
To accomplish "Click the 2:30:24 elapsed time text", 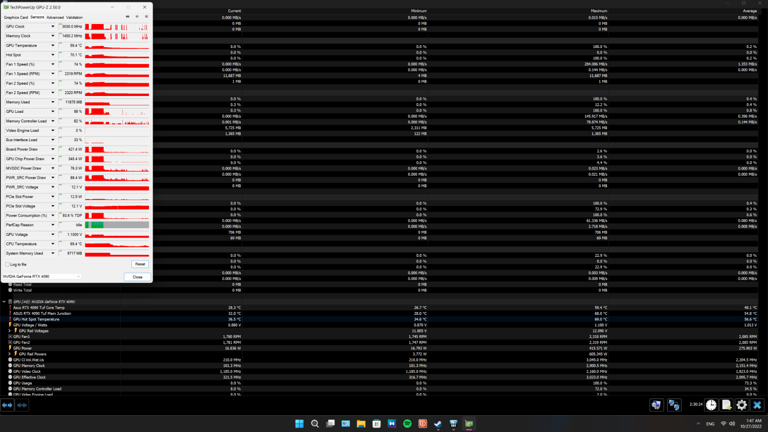I will pos(696,404).
